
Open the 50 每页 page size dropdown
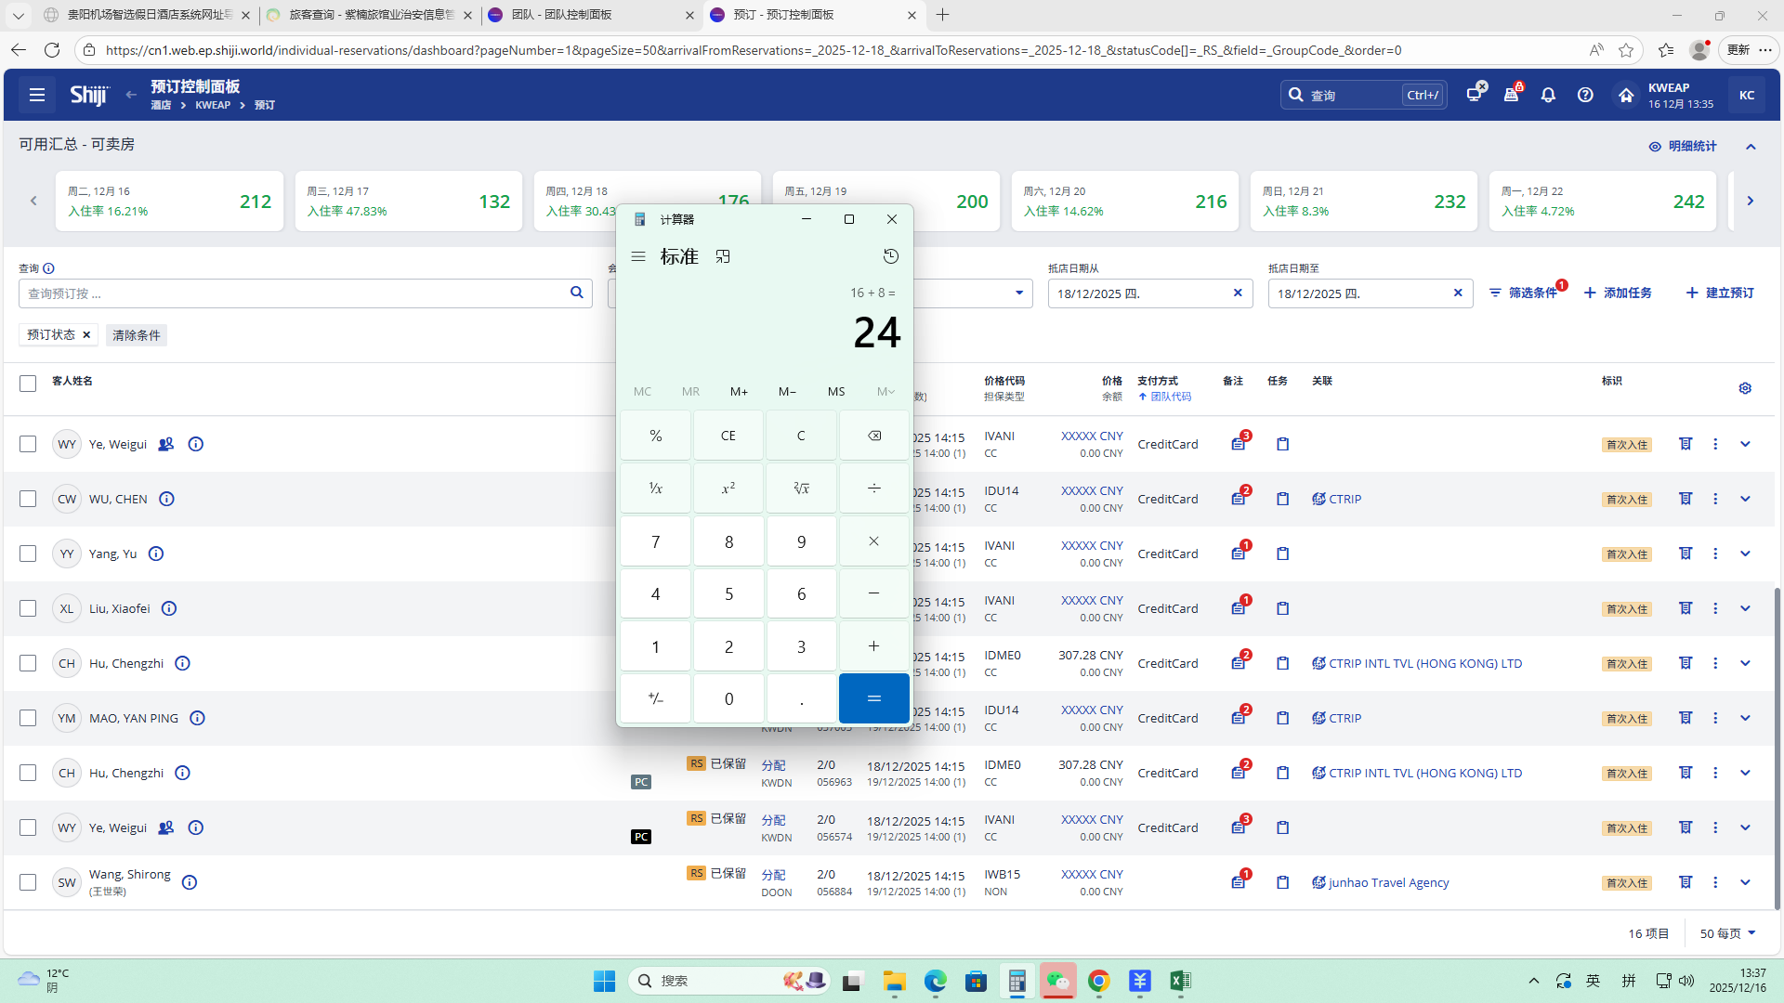click(x=1727, y=933)
